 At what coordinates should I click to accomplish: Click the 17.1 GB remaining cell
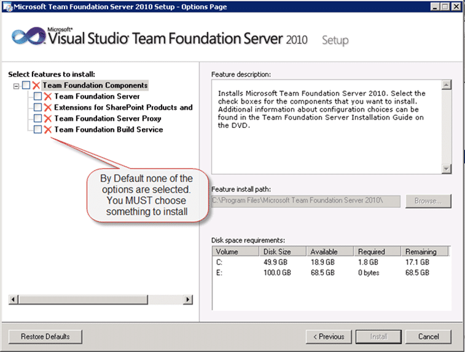[x=417, y=262]
